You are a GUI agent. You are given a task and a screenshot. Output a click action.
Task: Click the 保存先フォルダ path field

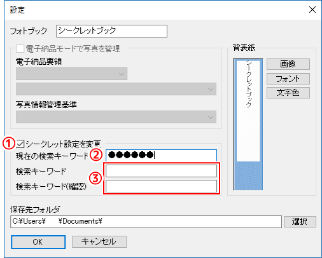[146, 222]
